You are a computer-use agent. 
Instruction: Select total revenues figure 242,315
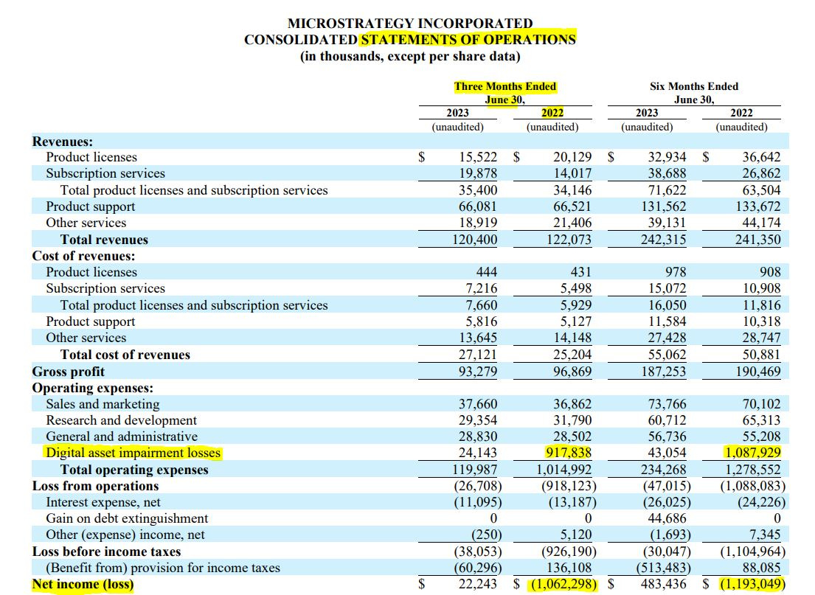click(664, 240)
